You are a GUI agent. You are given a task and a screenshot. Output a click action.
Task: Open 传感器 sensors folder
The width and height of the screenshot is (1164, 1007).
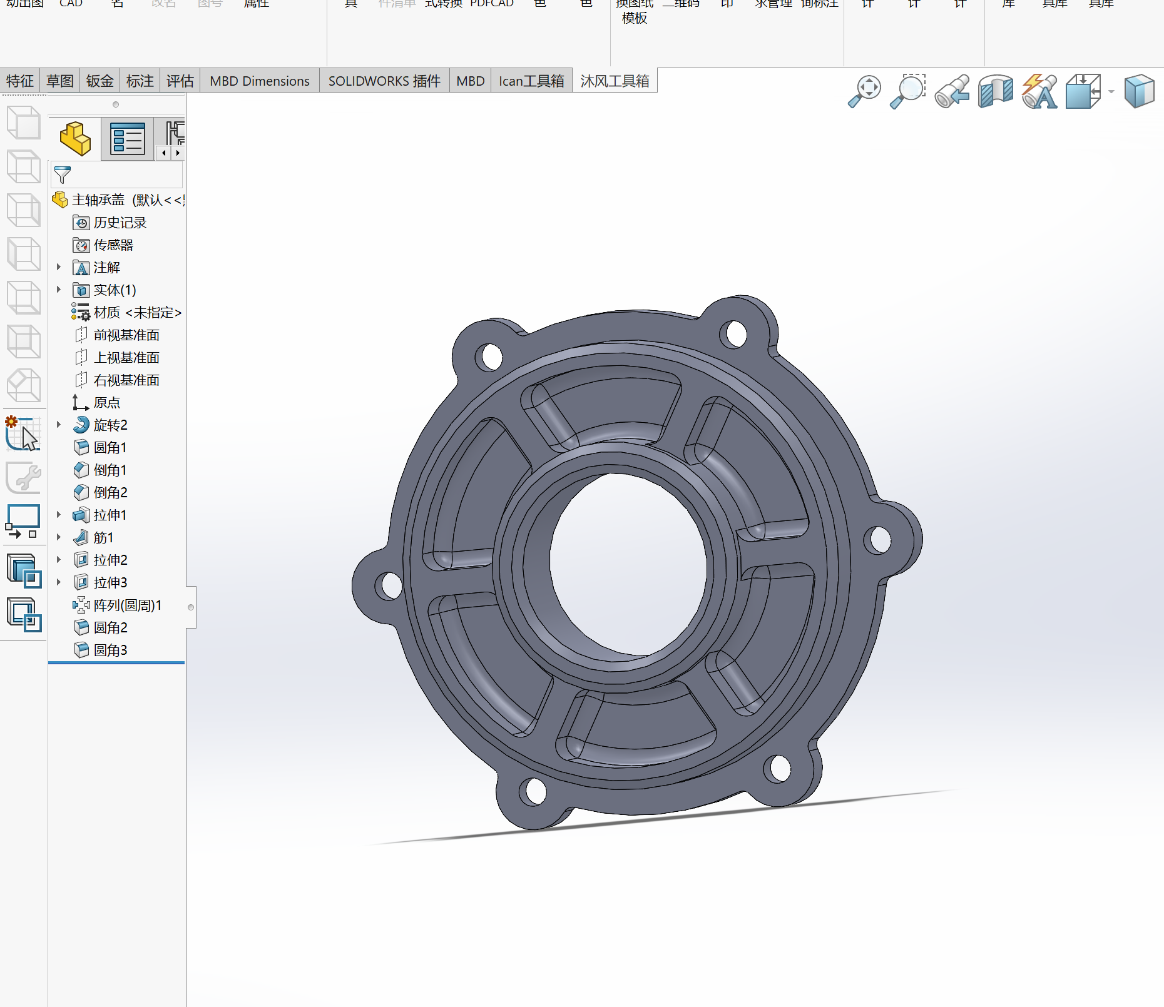[103, 245]
